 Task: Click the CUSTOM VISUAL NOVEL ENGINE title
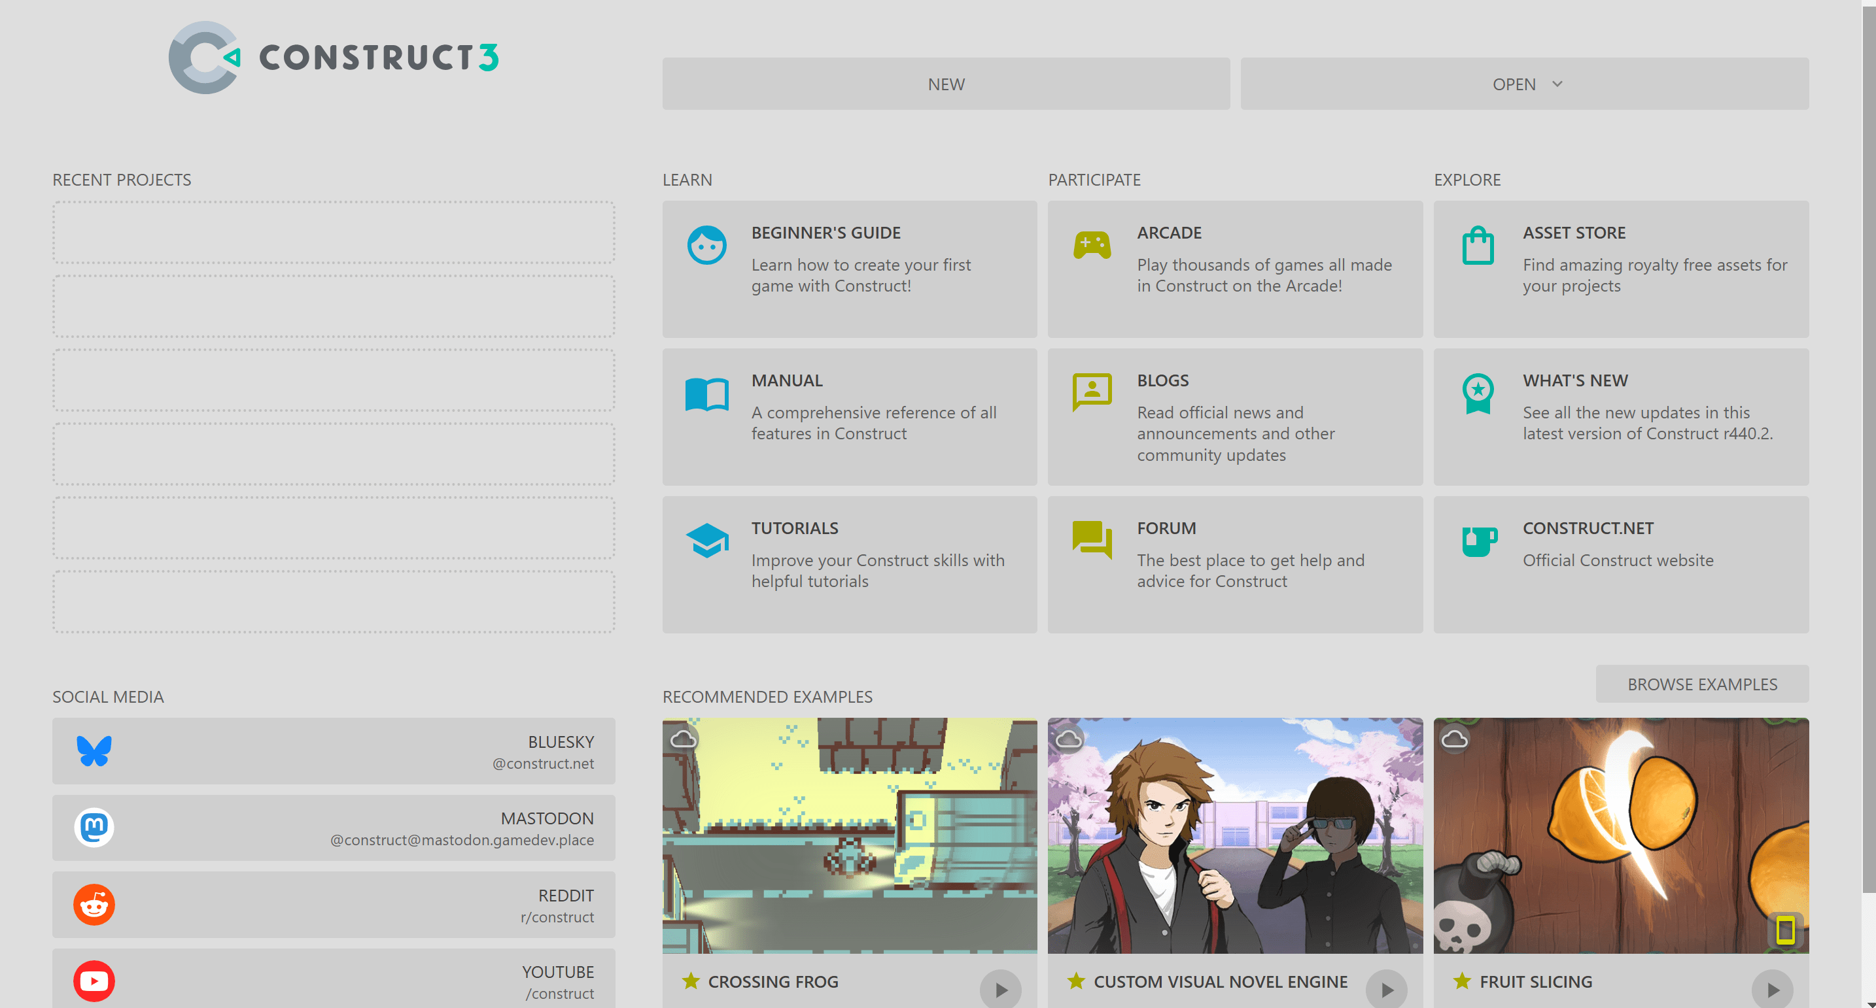pyautogui.click(x=1220, y=982)
